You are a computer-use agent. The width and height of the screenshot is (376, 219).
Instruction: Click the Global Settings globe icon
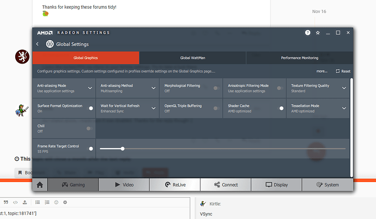pyautogui.click(x=50, y=44)
